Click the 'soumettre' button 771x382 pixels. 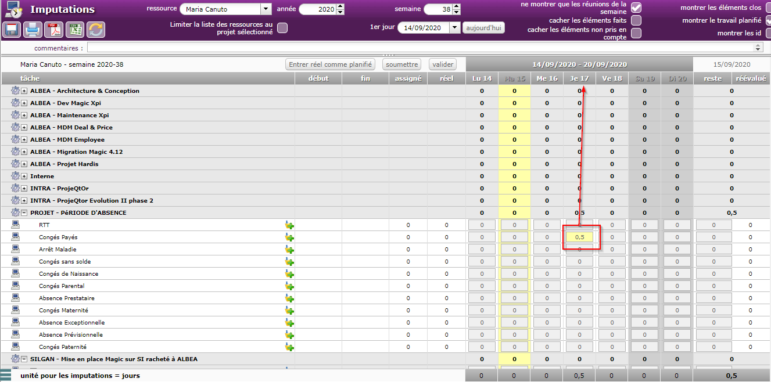[401, 64]
